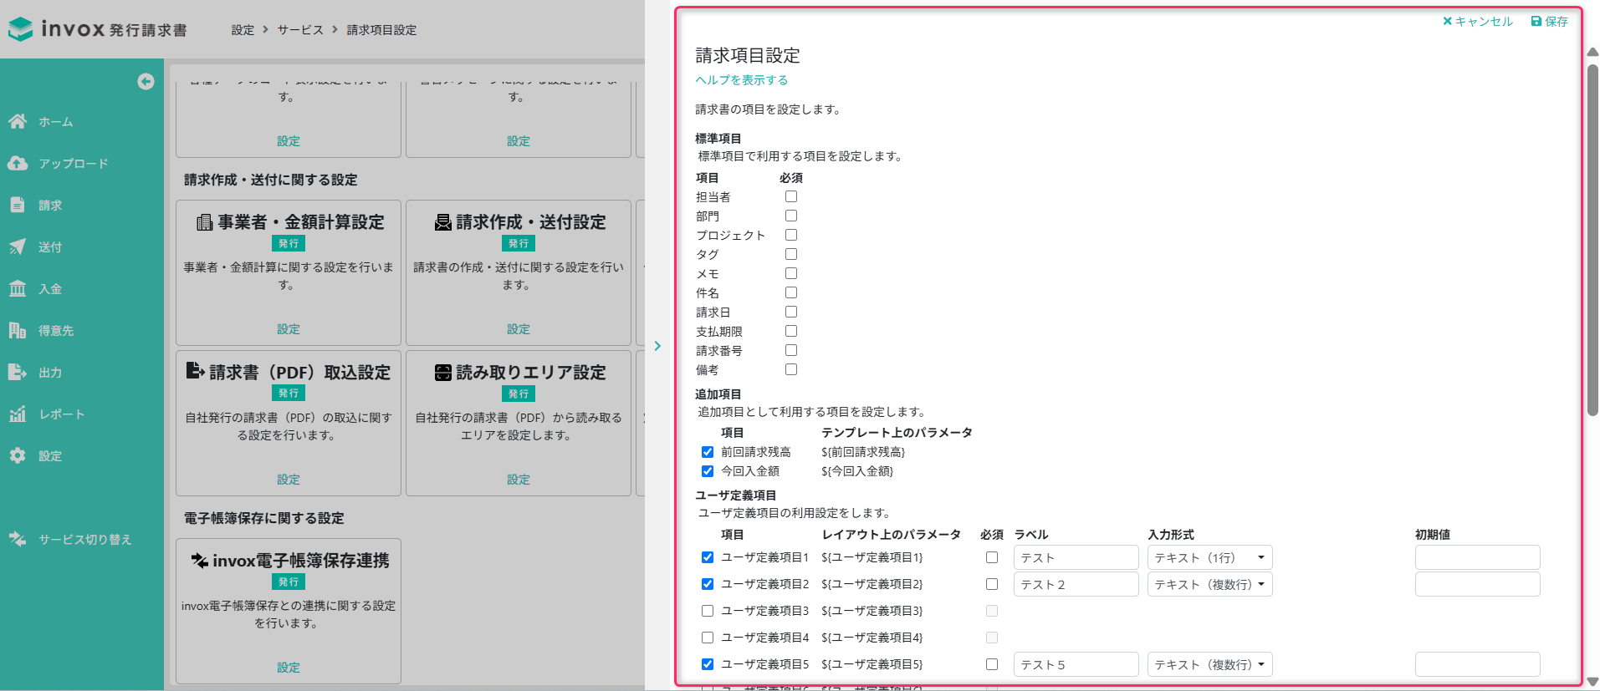Enable the ユーザ定義項目3 checkbox
This screenshot has width=1600, height=691.
(708, 611)
